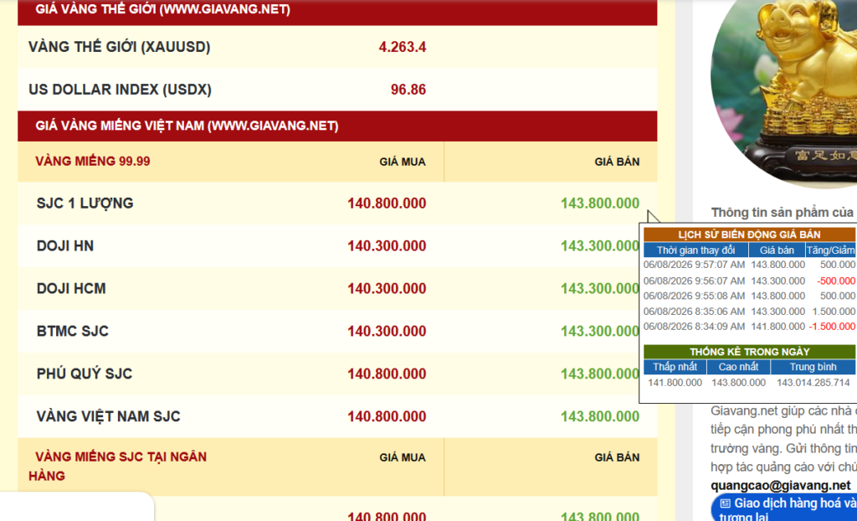857x521 pixels.
Task: Click GIÁ MUA header of the NGÂN HÀNG section
Action: [403, 457]
